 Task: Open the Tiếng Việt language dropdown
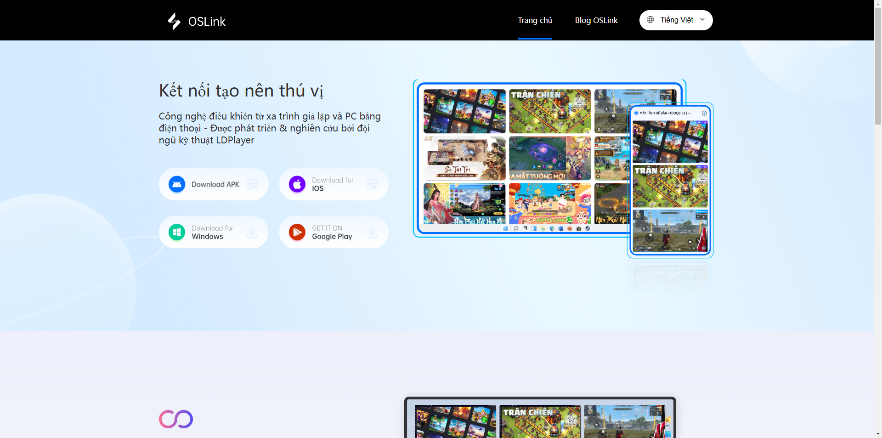point(676,20)
